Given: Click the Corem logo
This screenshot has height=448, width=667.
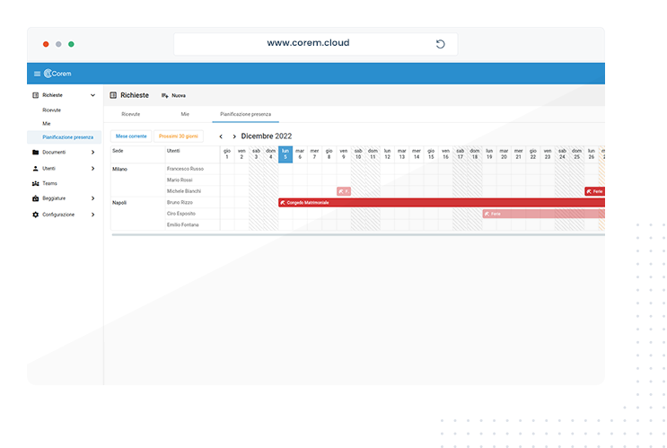Looking at the screenshot, I should tap(57, 74).
